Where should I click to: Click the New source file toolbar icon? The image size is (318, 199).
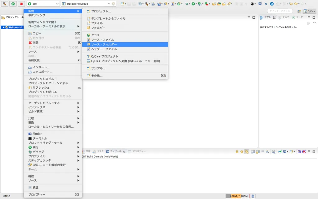[x=172, y=4]
